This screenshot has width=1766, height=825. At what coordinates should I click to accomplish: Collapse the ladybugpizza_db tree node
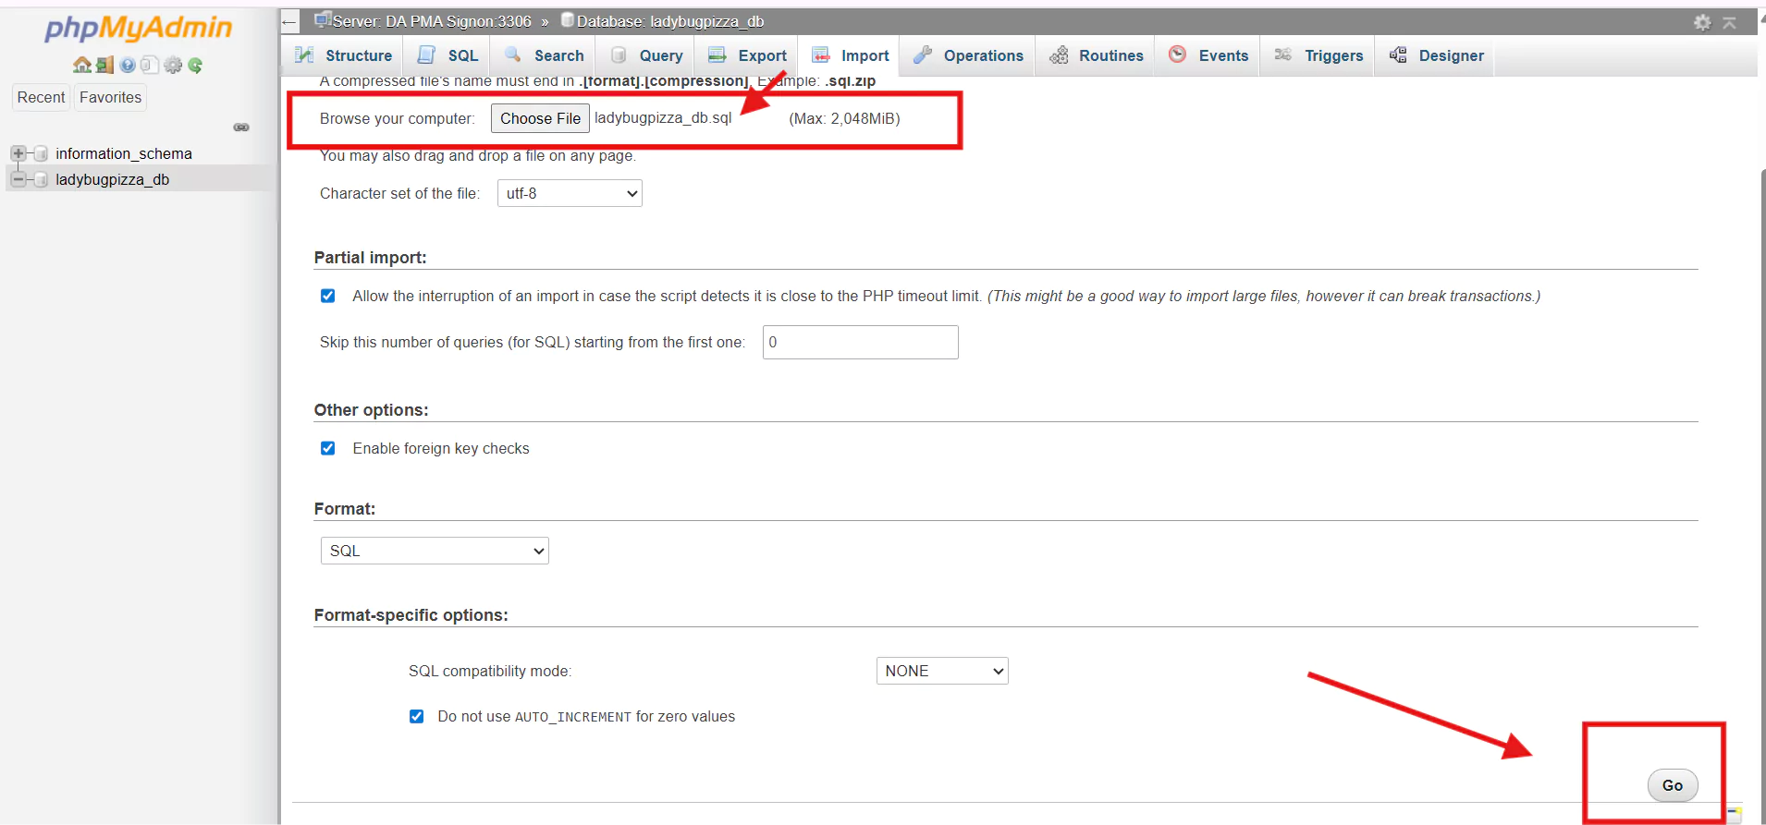coord(18,179)
